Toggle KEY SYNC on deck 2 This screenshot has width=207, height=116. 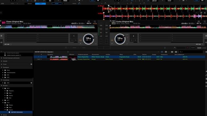coord(199,22)
